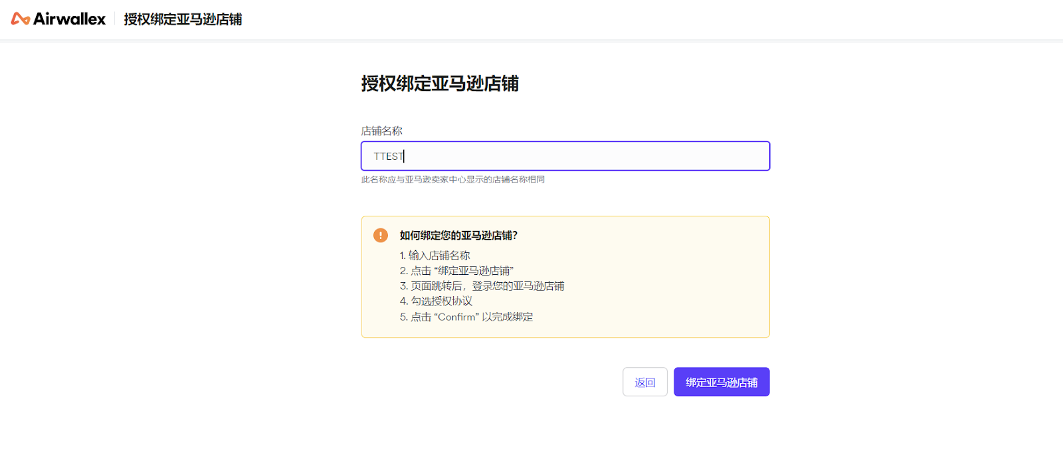Click step 4. 勾选授权协议
1063x470 pixels.
436,301
